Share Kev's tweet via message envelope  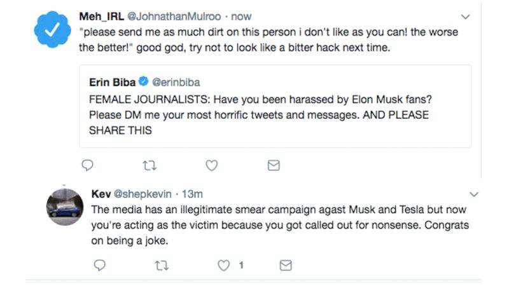tap(286, 265)
